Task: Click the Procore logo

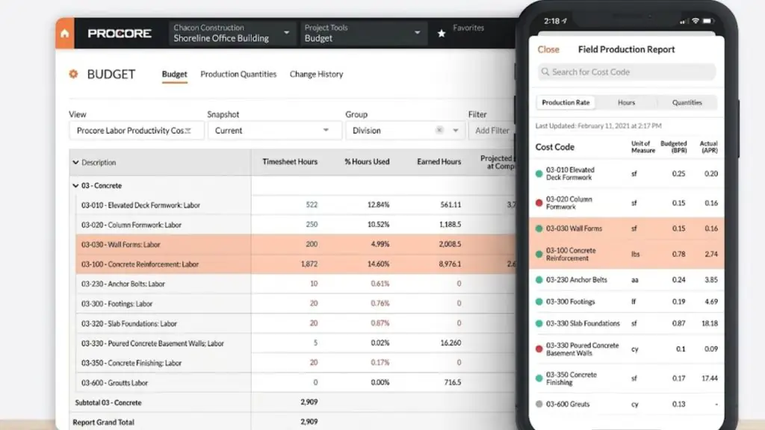Action: click(x=120, y=33)
